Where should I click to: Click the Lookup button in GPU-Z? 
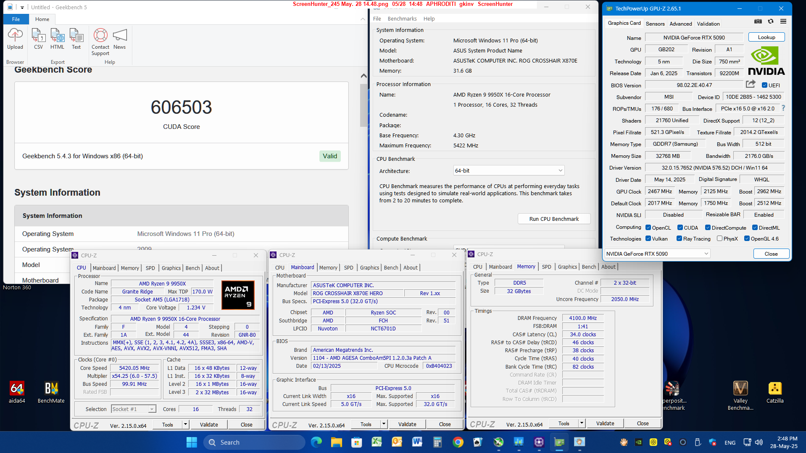coord(766,37)
